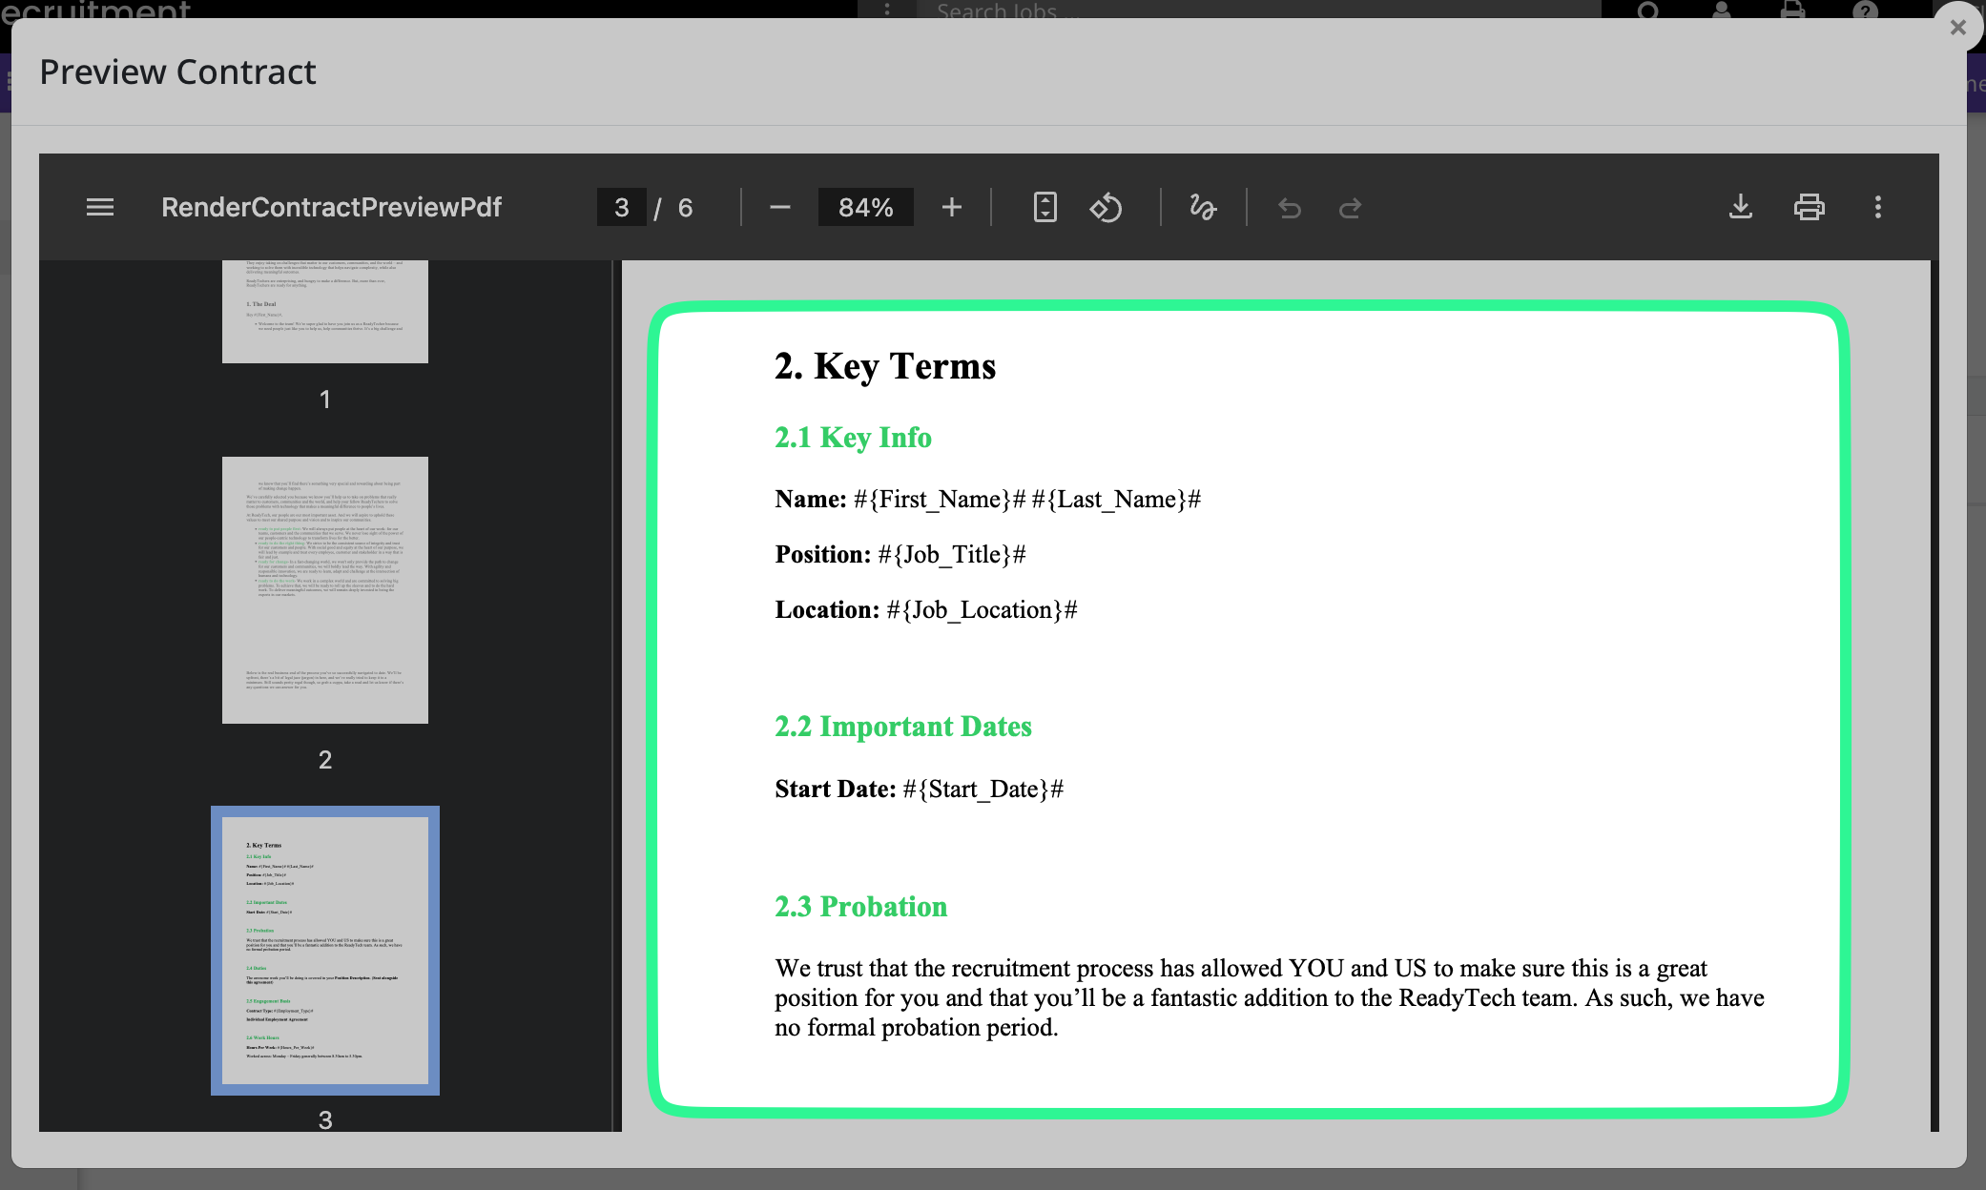Click the '2. Key Terms' heading
Image resolution: width=1986 pixels, height=1190 pixels.
pos(885,366)
